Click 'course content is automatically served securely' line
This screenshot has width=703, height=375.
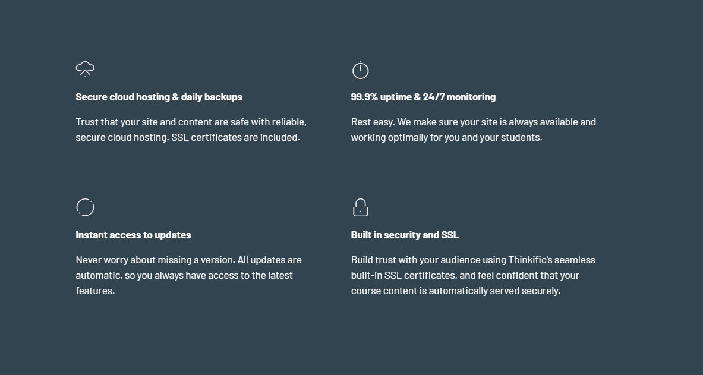click(x=456, y=291)
